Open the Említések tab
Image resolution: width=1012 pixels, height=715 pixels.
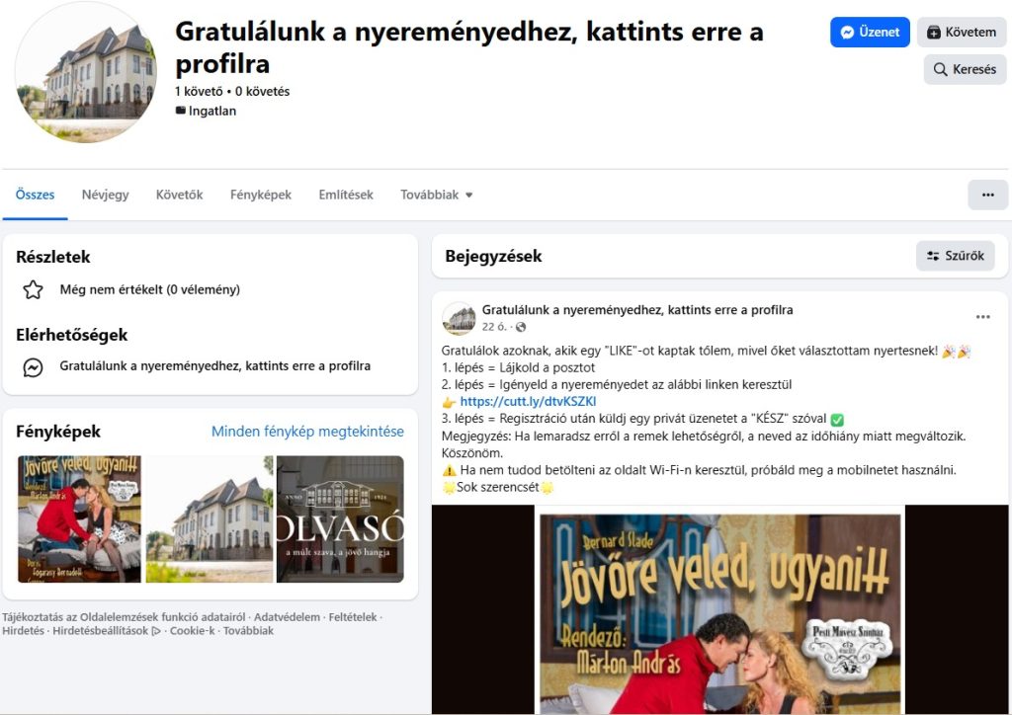pos(346,195)
